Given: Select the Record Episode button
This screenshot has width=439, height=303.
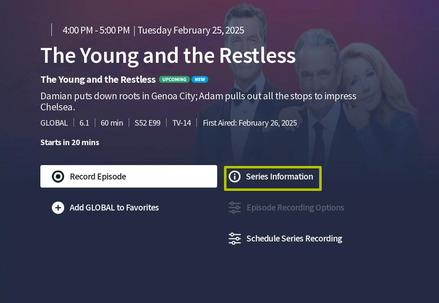Looking at the screenshot, I should click(129, 177).
